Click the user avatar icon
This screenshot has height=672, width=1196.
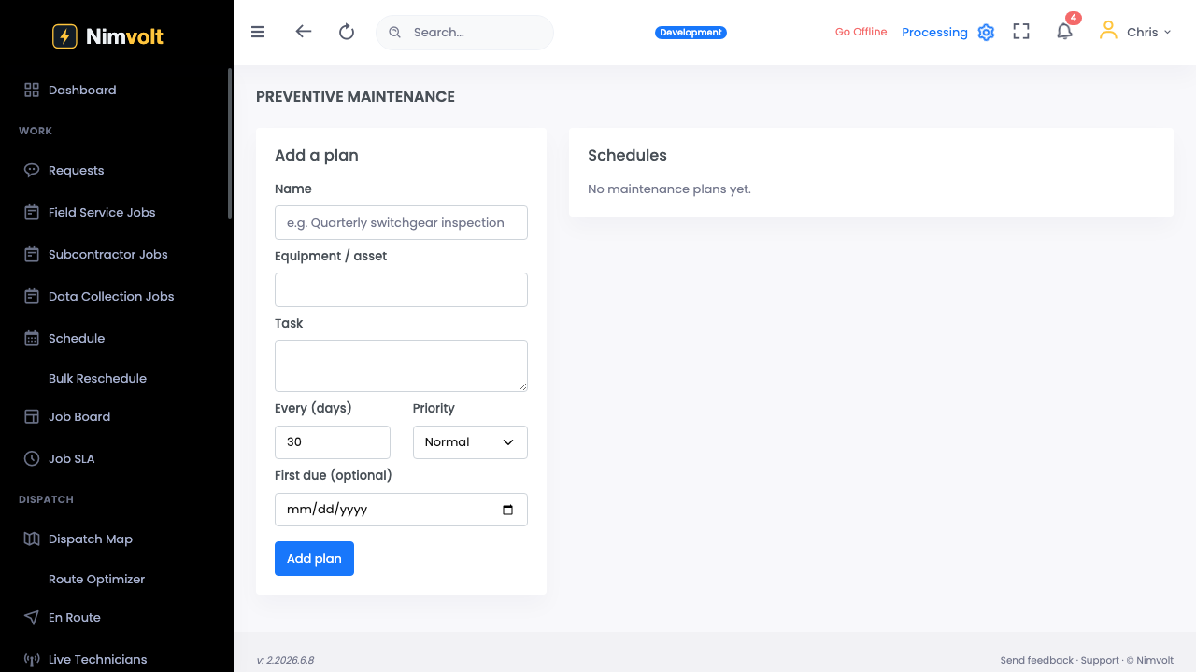(x=1108, y=31)
